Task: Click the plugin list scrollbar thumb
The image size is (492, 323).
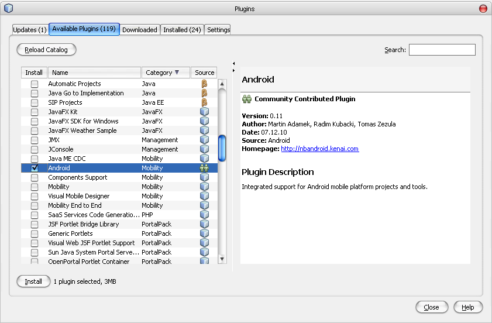Action: 222,148
